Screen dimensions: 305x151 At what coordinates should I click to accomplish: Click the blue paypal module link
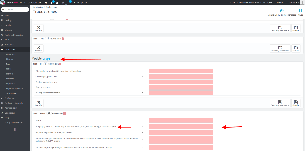(47, 58)
